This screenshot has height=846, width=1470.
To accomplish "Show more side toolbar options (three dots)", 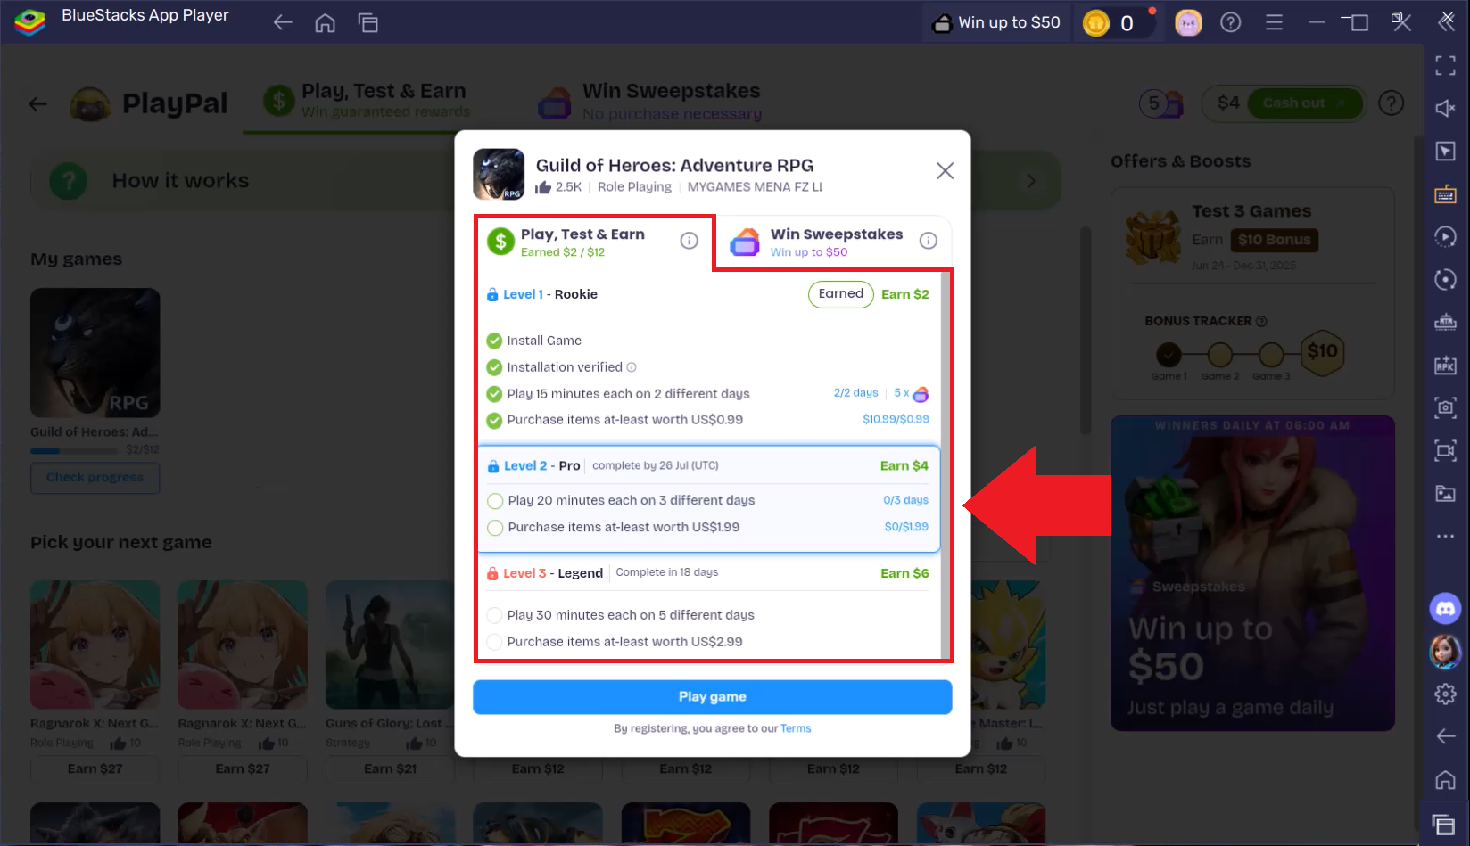I will (1445, 536).
